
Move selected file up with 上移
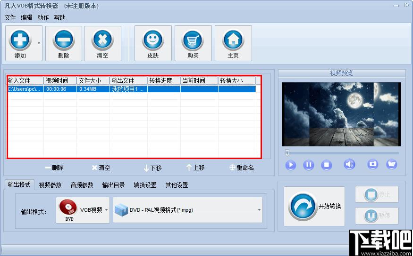pos(195,168)
